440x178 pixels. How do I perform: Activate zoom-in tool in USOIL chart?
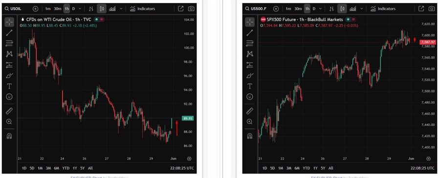pyautogui.click(x=9, y=121)
